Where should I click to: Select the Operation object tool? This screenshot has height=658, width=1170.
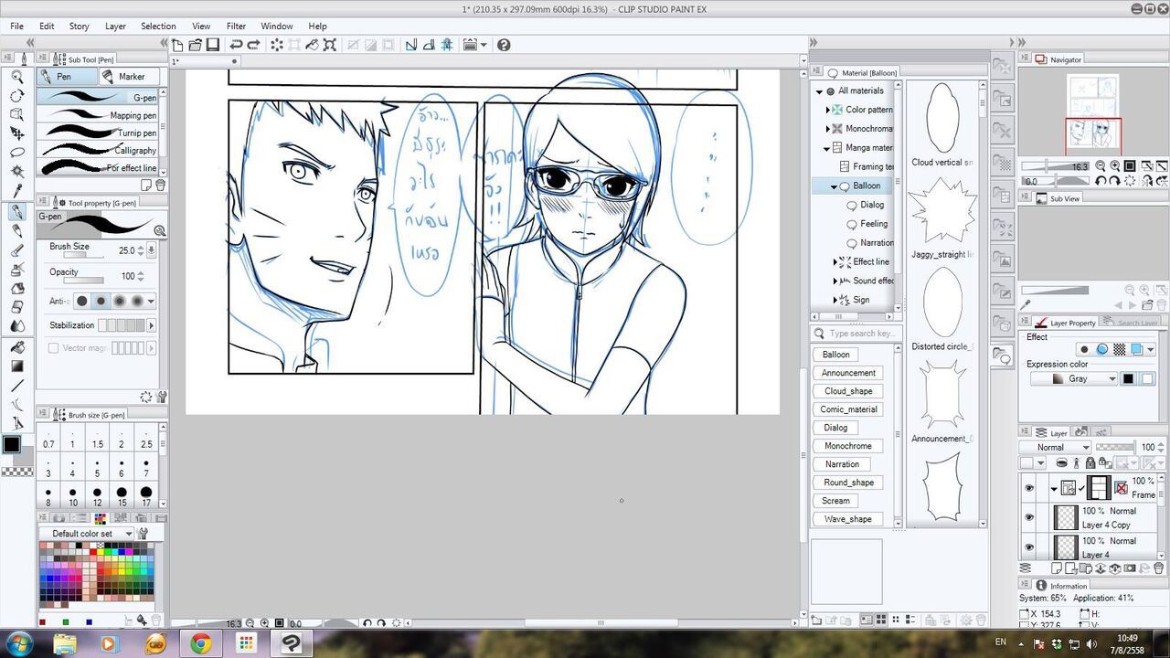coord(16,114)
